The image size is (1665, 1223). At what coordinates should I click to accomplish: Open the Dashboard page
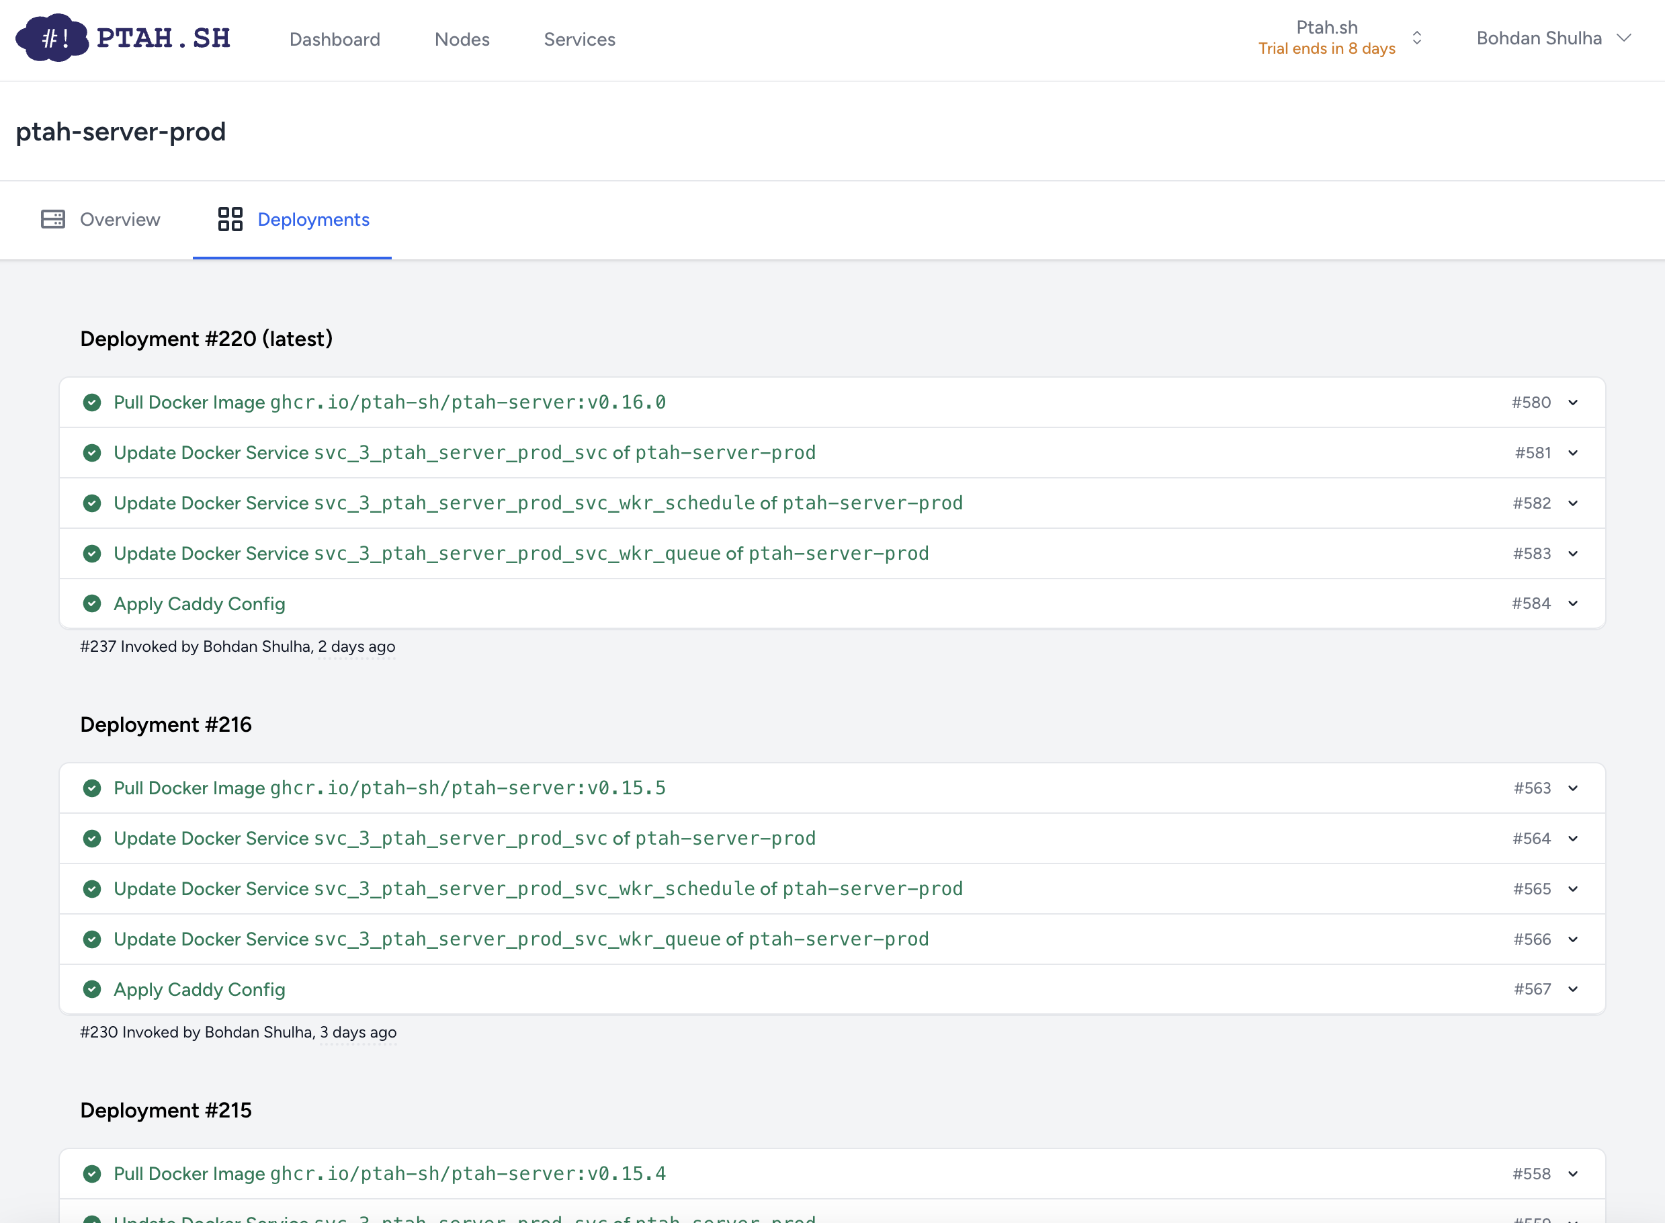pos(335,39)
